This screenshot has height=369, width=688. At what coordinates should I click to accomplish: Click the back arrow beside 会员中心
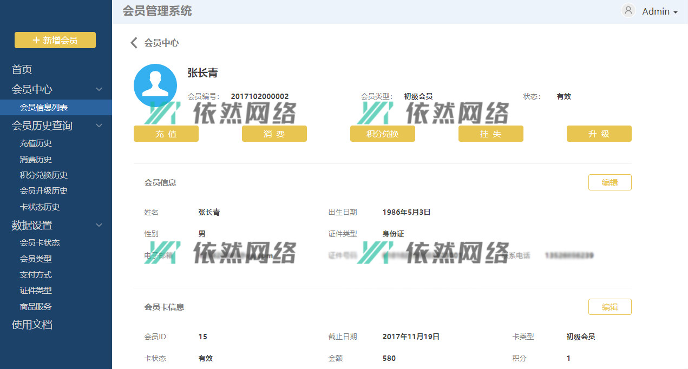click(134, 43)
